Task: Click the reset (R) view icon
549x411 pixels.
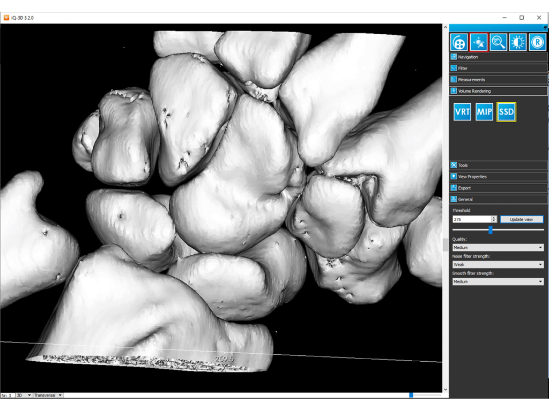Action: tap(537, 42)
